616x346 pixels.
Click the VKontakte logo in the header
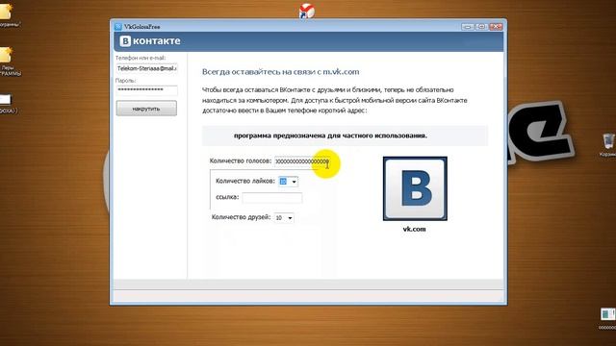[x=150, y=40]
